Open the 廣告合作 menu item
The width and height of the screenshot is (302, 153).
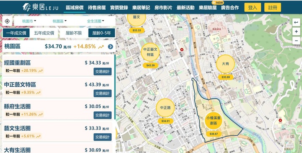click(230, 8)
